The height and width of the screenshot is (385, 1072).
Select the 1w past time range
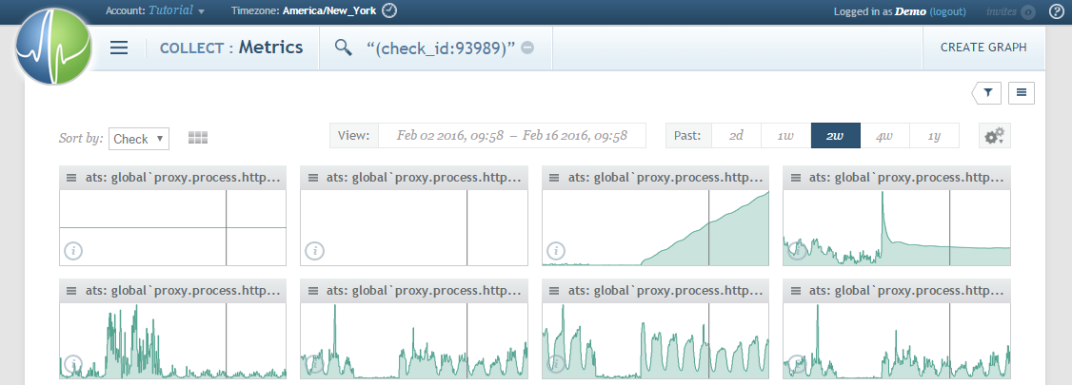[785, 136]
